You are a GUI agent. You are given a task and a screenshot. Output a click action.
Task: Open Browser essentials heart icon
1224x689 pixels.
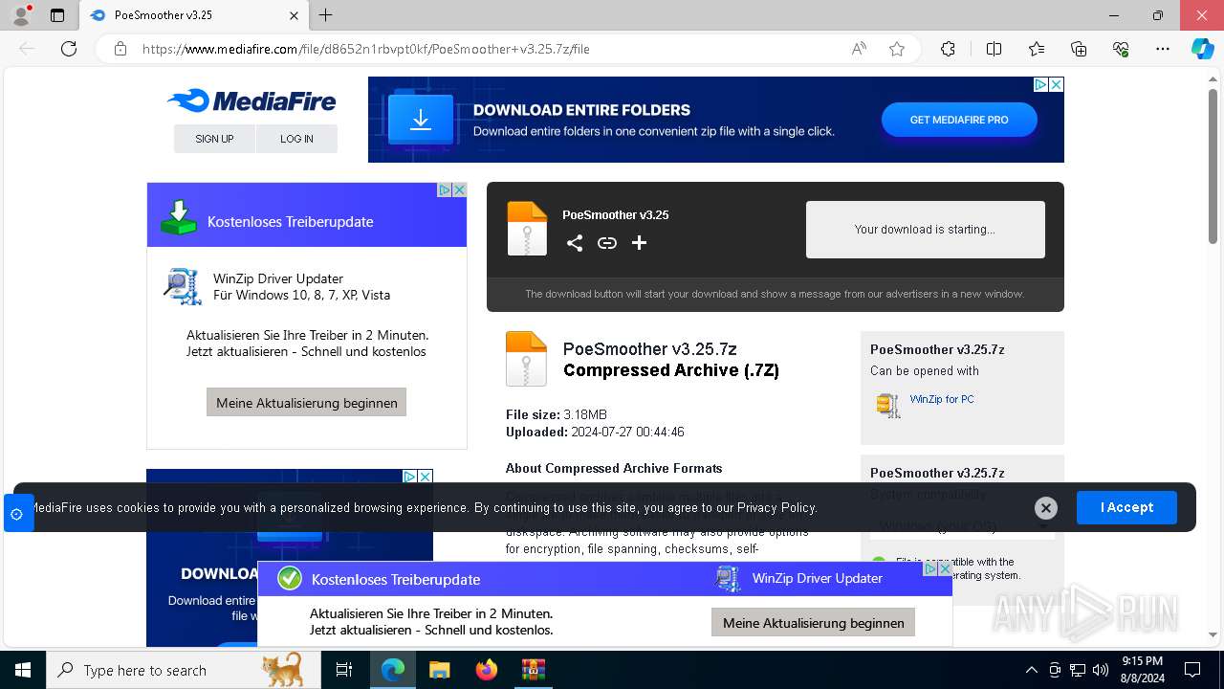pyautogui.click(x=1121, y=49)
